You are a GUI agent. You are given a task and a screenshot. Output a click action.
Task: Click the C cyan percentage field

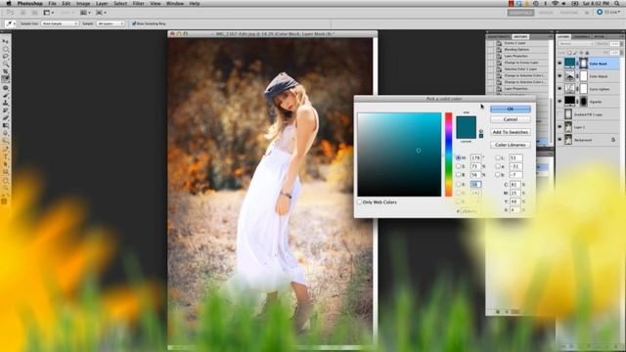click(515, 185)
